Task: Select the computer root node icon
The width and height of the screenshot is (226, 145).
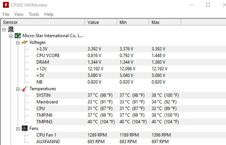Action: point(11,29)
